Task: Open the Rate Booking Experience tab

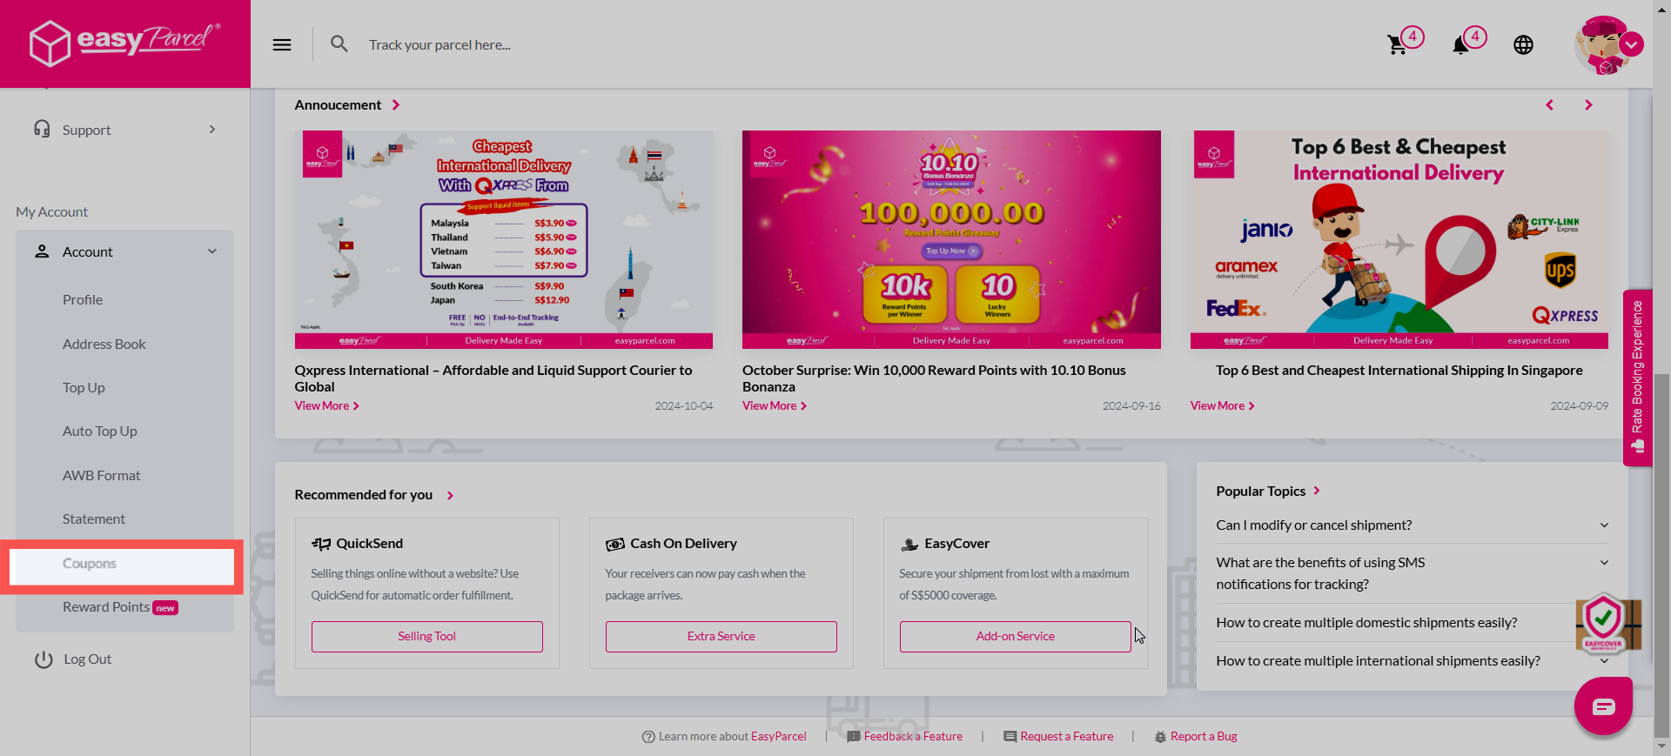Action: (1637, 378)
